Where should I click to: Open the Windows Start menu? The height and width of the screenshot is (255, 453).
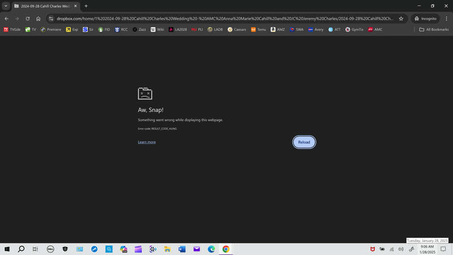click(7, 249)
